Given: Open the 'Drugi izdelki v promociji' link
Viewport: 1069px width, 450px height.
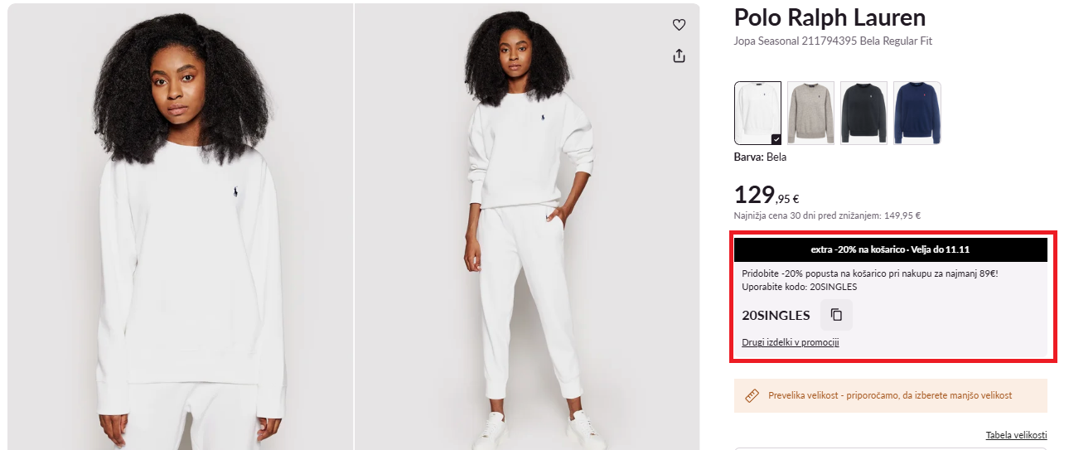Looking at the screenshot, I should [790, 342].
